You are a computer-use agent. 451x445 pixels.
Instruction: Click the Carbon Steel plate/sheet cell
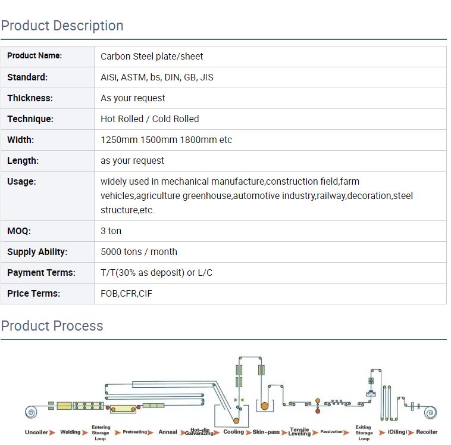pos(152,57)
